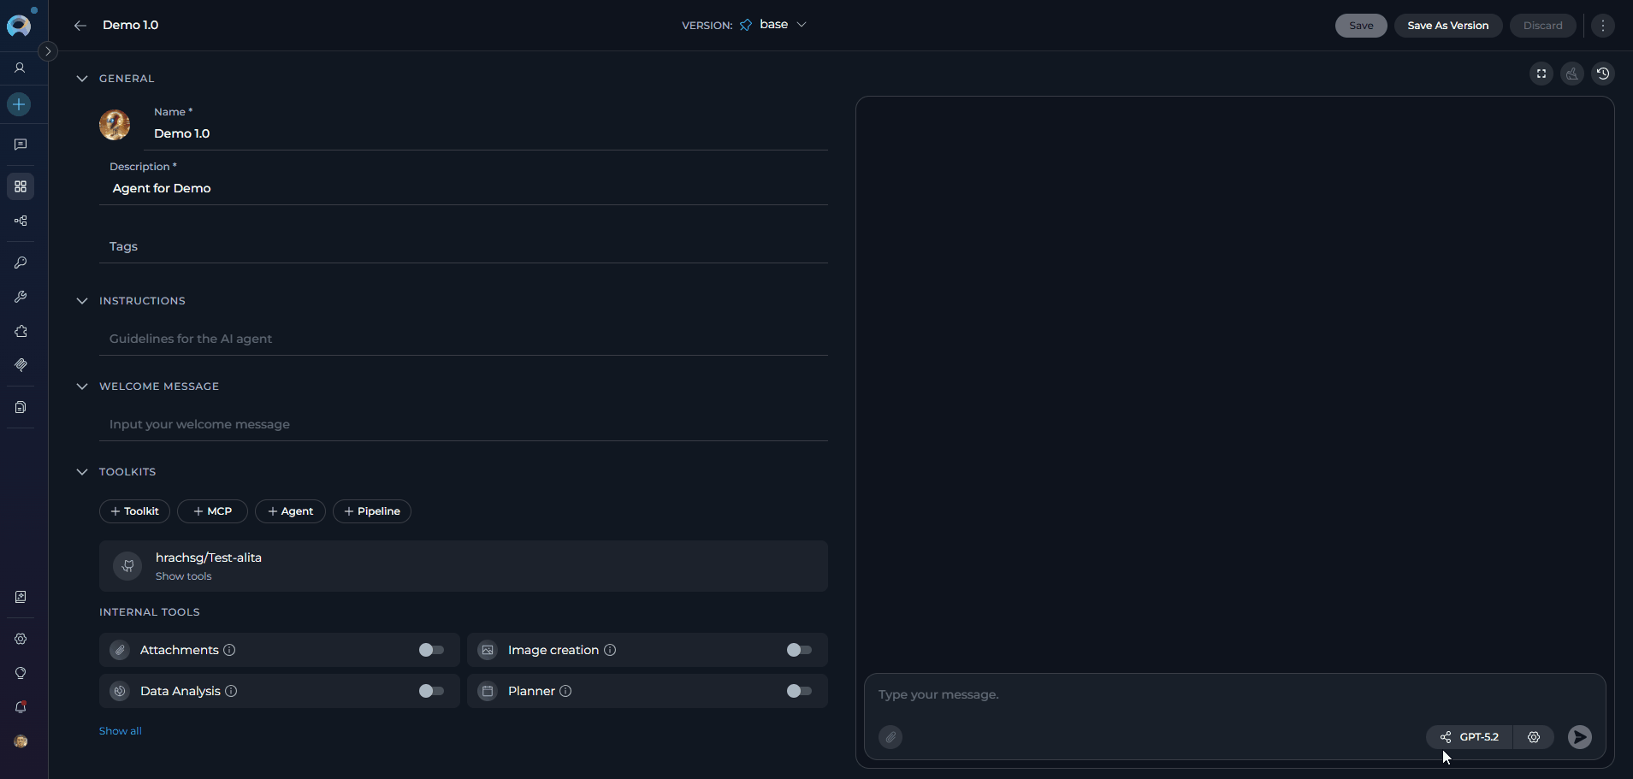Enable the Attachments toggle

431,650
